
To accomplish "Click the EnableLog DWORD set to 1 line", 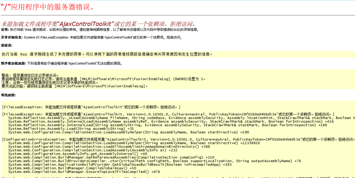I will (103, 79).
